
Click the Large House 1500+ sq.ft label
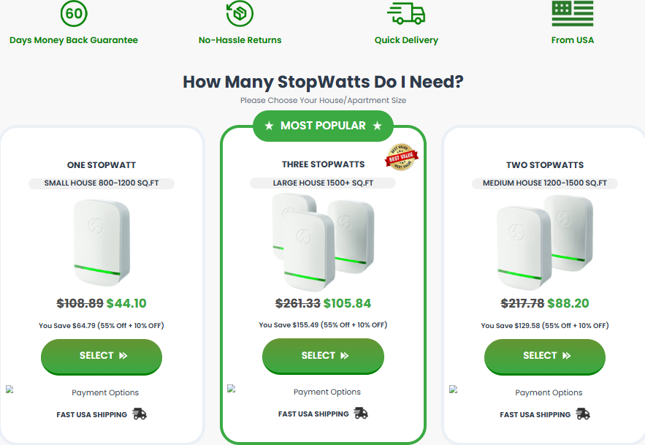323,183
